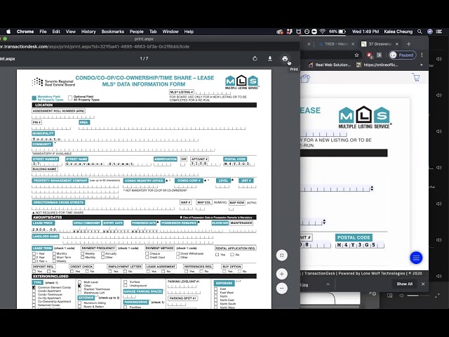Check Weekly under Payment Frequency
This screenshot has height=337, width=449.
coord(83,253)
